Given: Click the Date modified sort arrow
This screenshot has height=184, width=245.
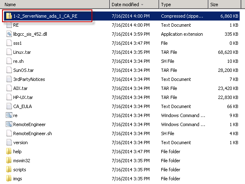Looking at the screenshot, I should click(x=142, y=5).
